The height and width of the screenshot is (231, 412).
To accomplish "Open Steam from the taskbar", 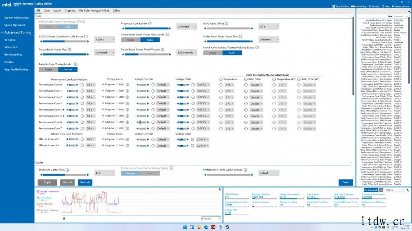I will (x=227, y=227).
